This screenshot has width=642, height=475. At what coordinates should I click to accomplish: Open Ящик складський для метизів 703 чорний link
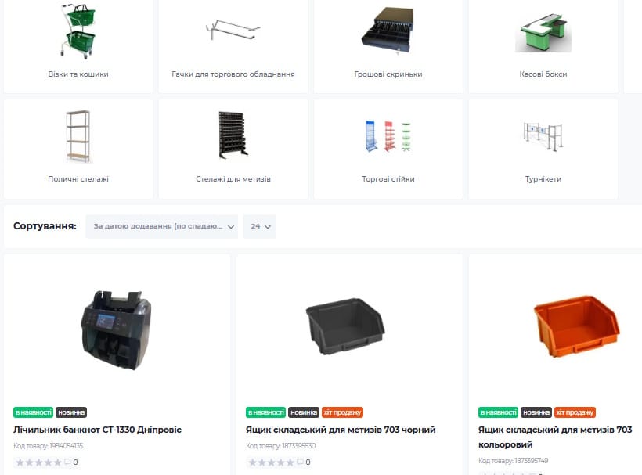341,430
